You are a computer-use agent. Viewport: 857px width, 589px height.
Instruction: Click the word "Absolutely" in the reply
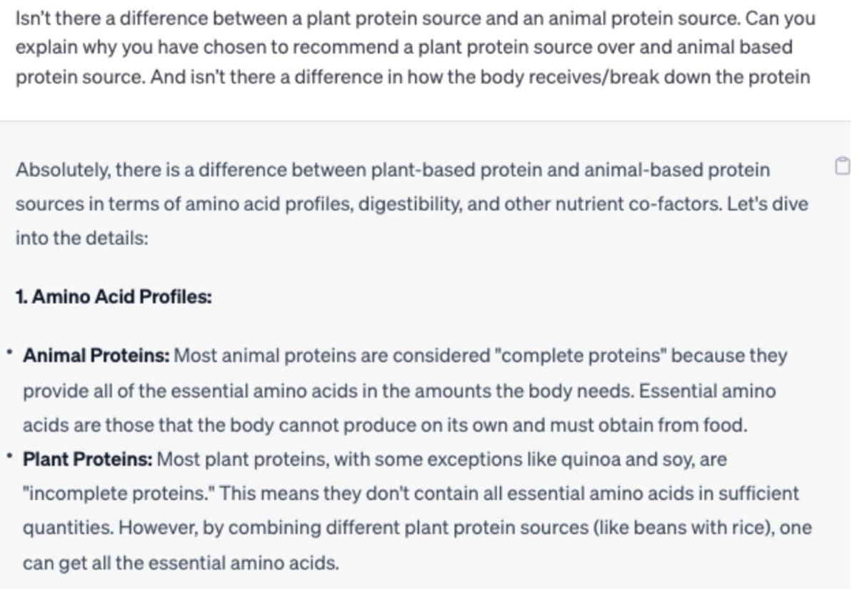62,171
